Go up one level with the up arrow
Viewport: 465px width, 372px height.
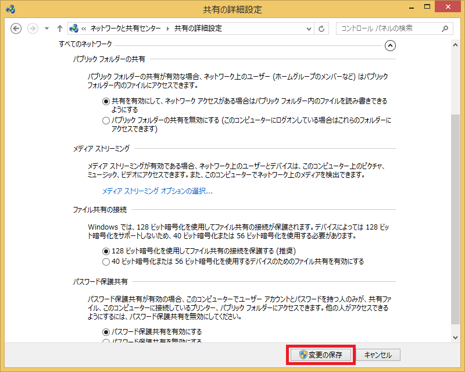(x=60, y=28)
